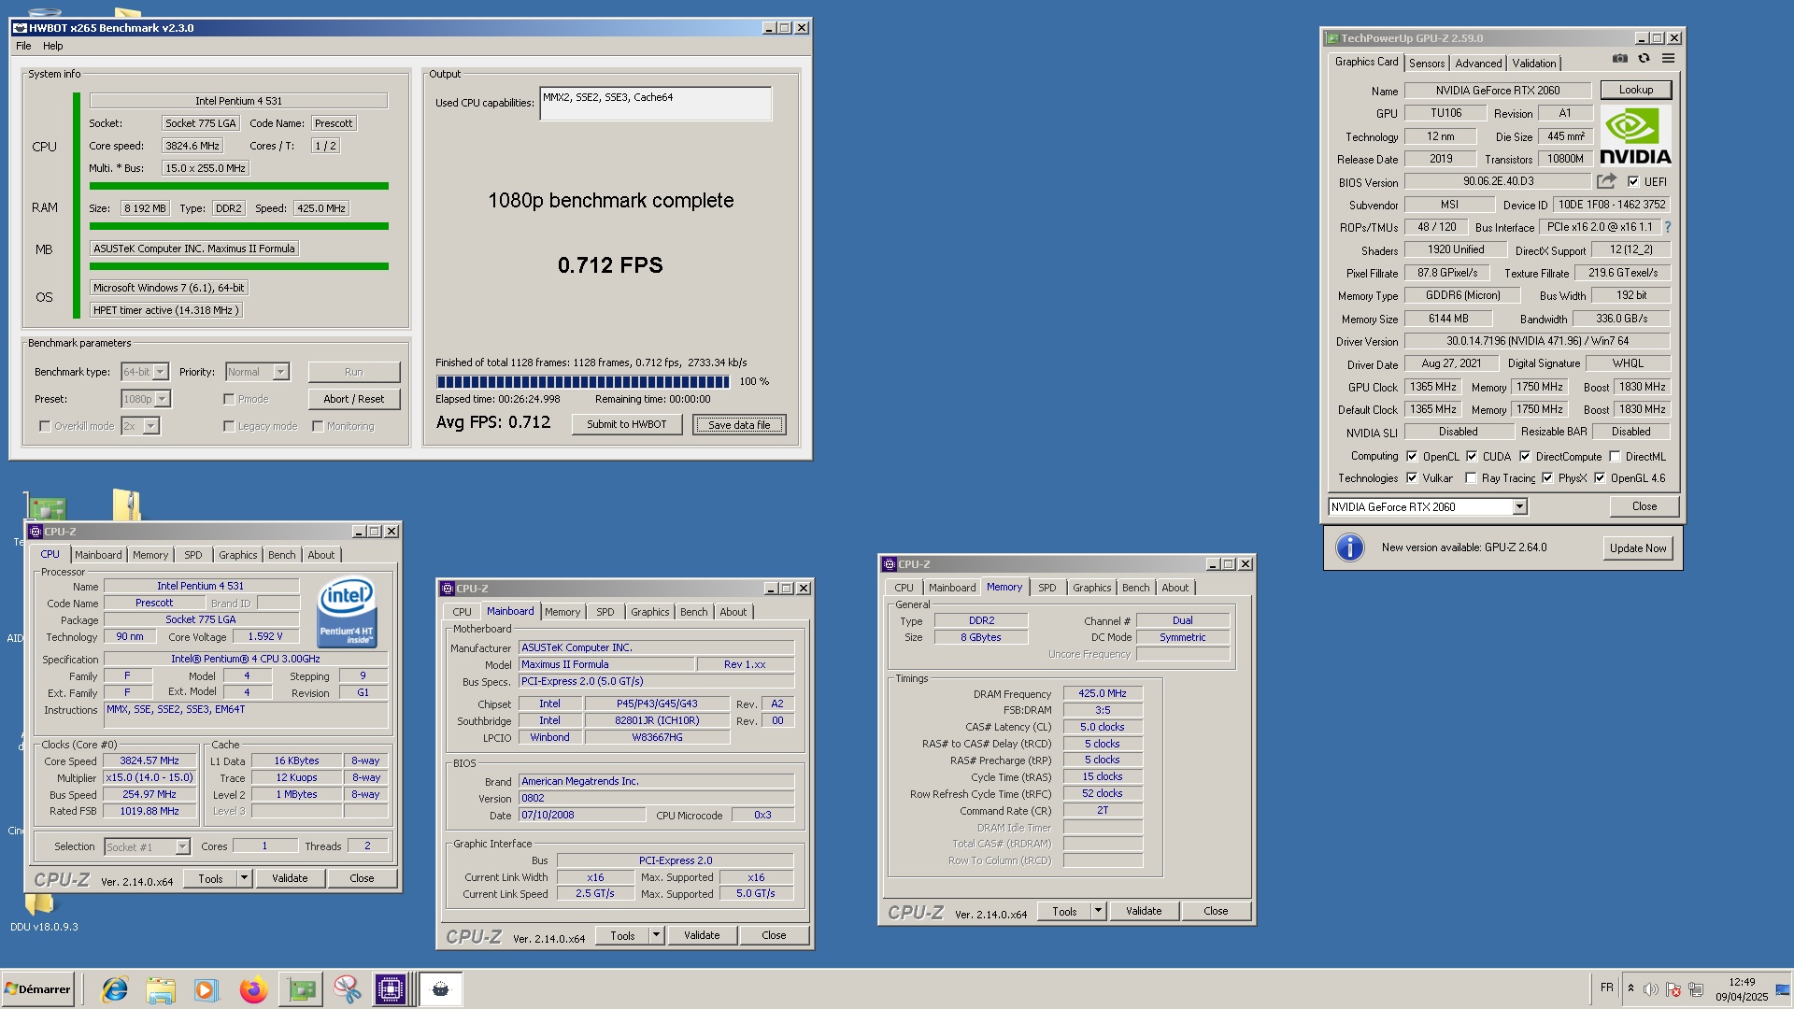Toggle the UEFI checkbox in GPU-Z
Screen dimensions: 1794x1009
(1633, 182)
